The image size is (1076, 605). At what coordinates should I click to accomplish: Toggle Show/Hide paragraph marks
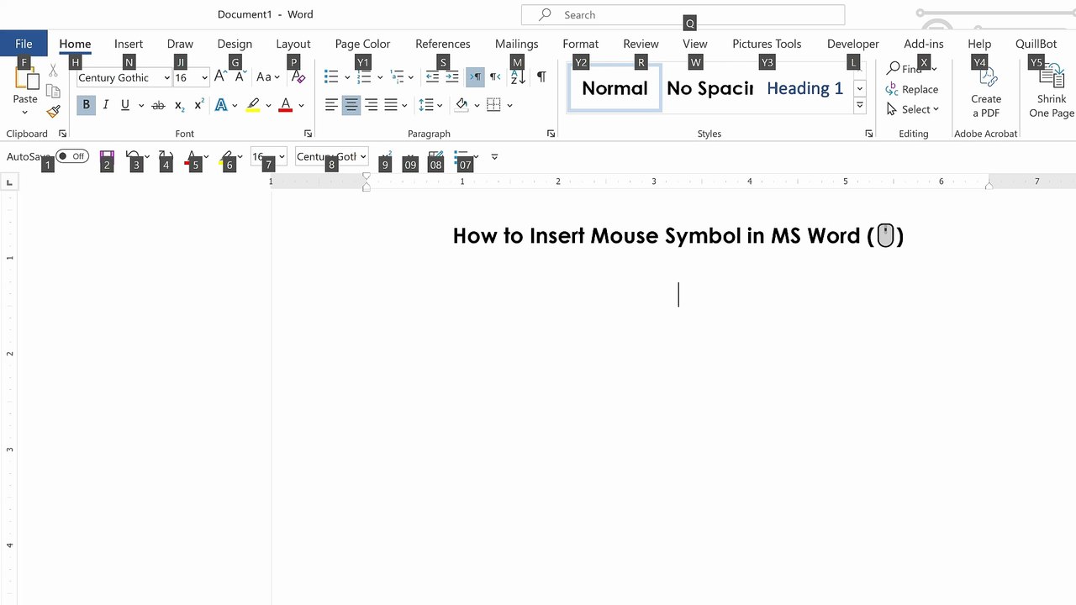(541, 76)
